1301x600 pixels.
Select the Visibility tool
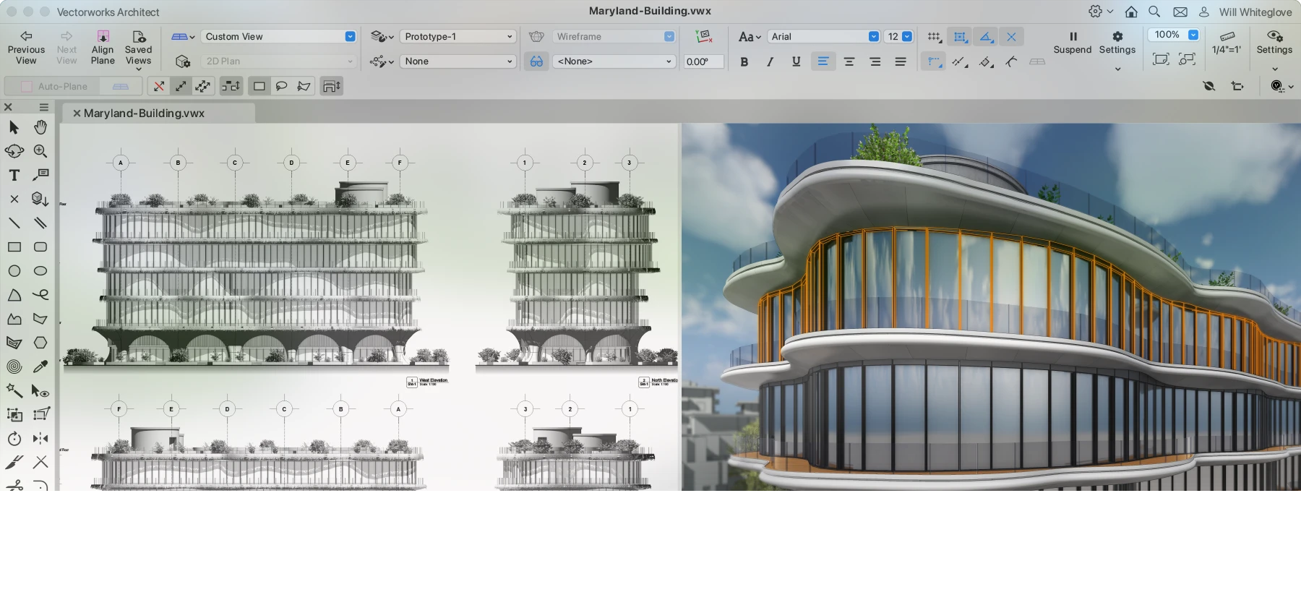click(40, 391)
